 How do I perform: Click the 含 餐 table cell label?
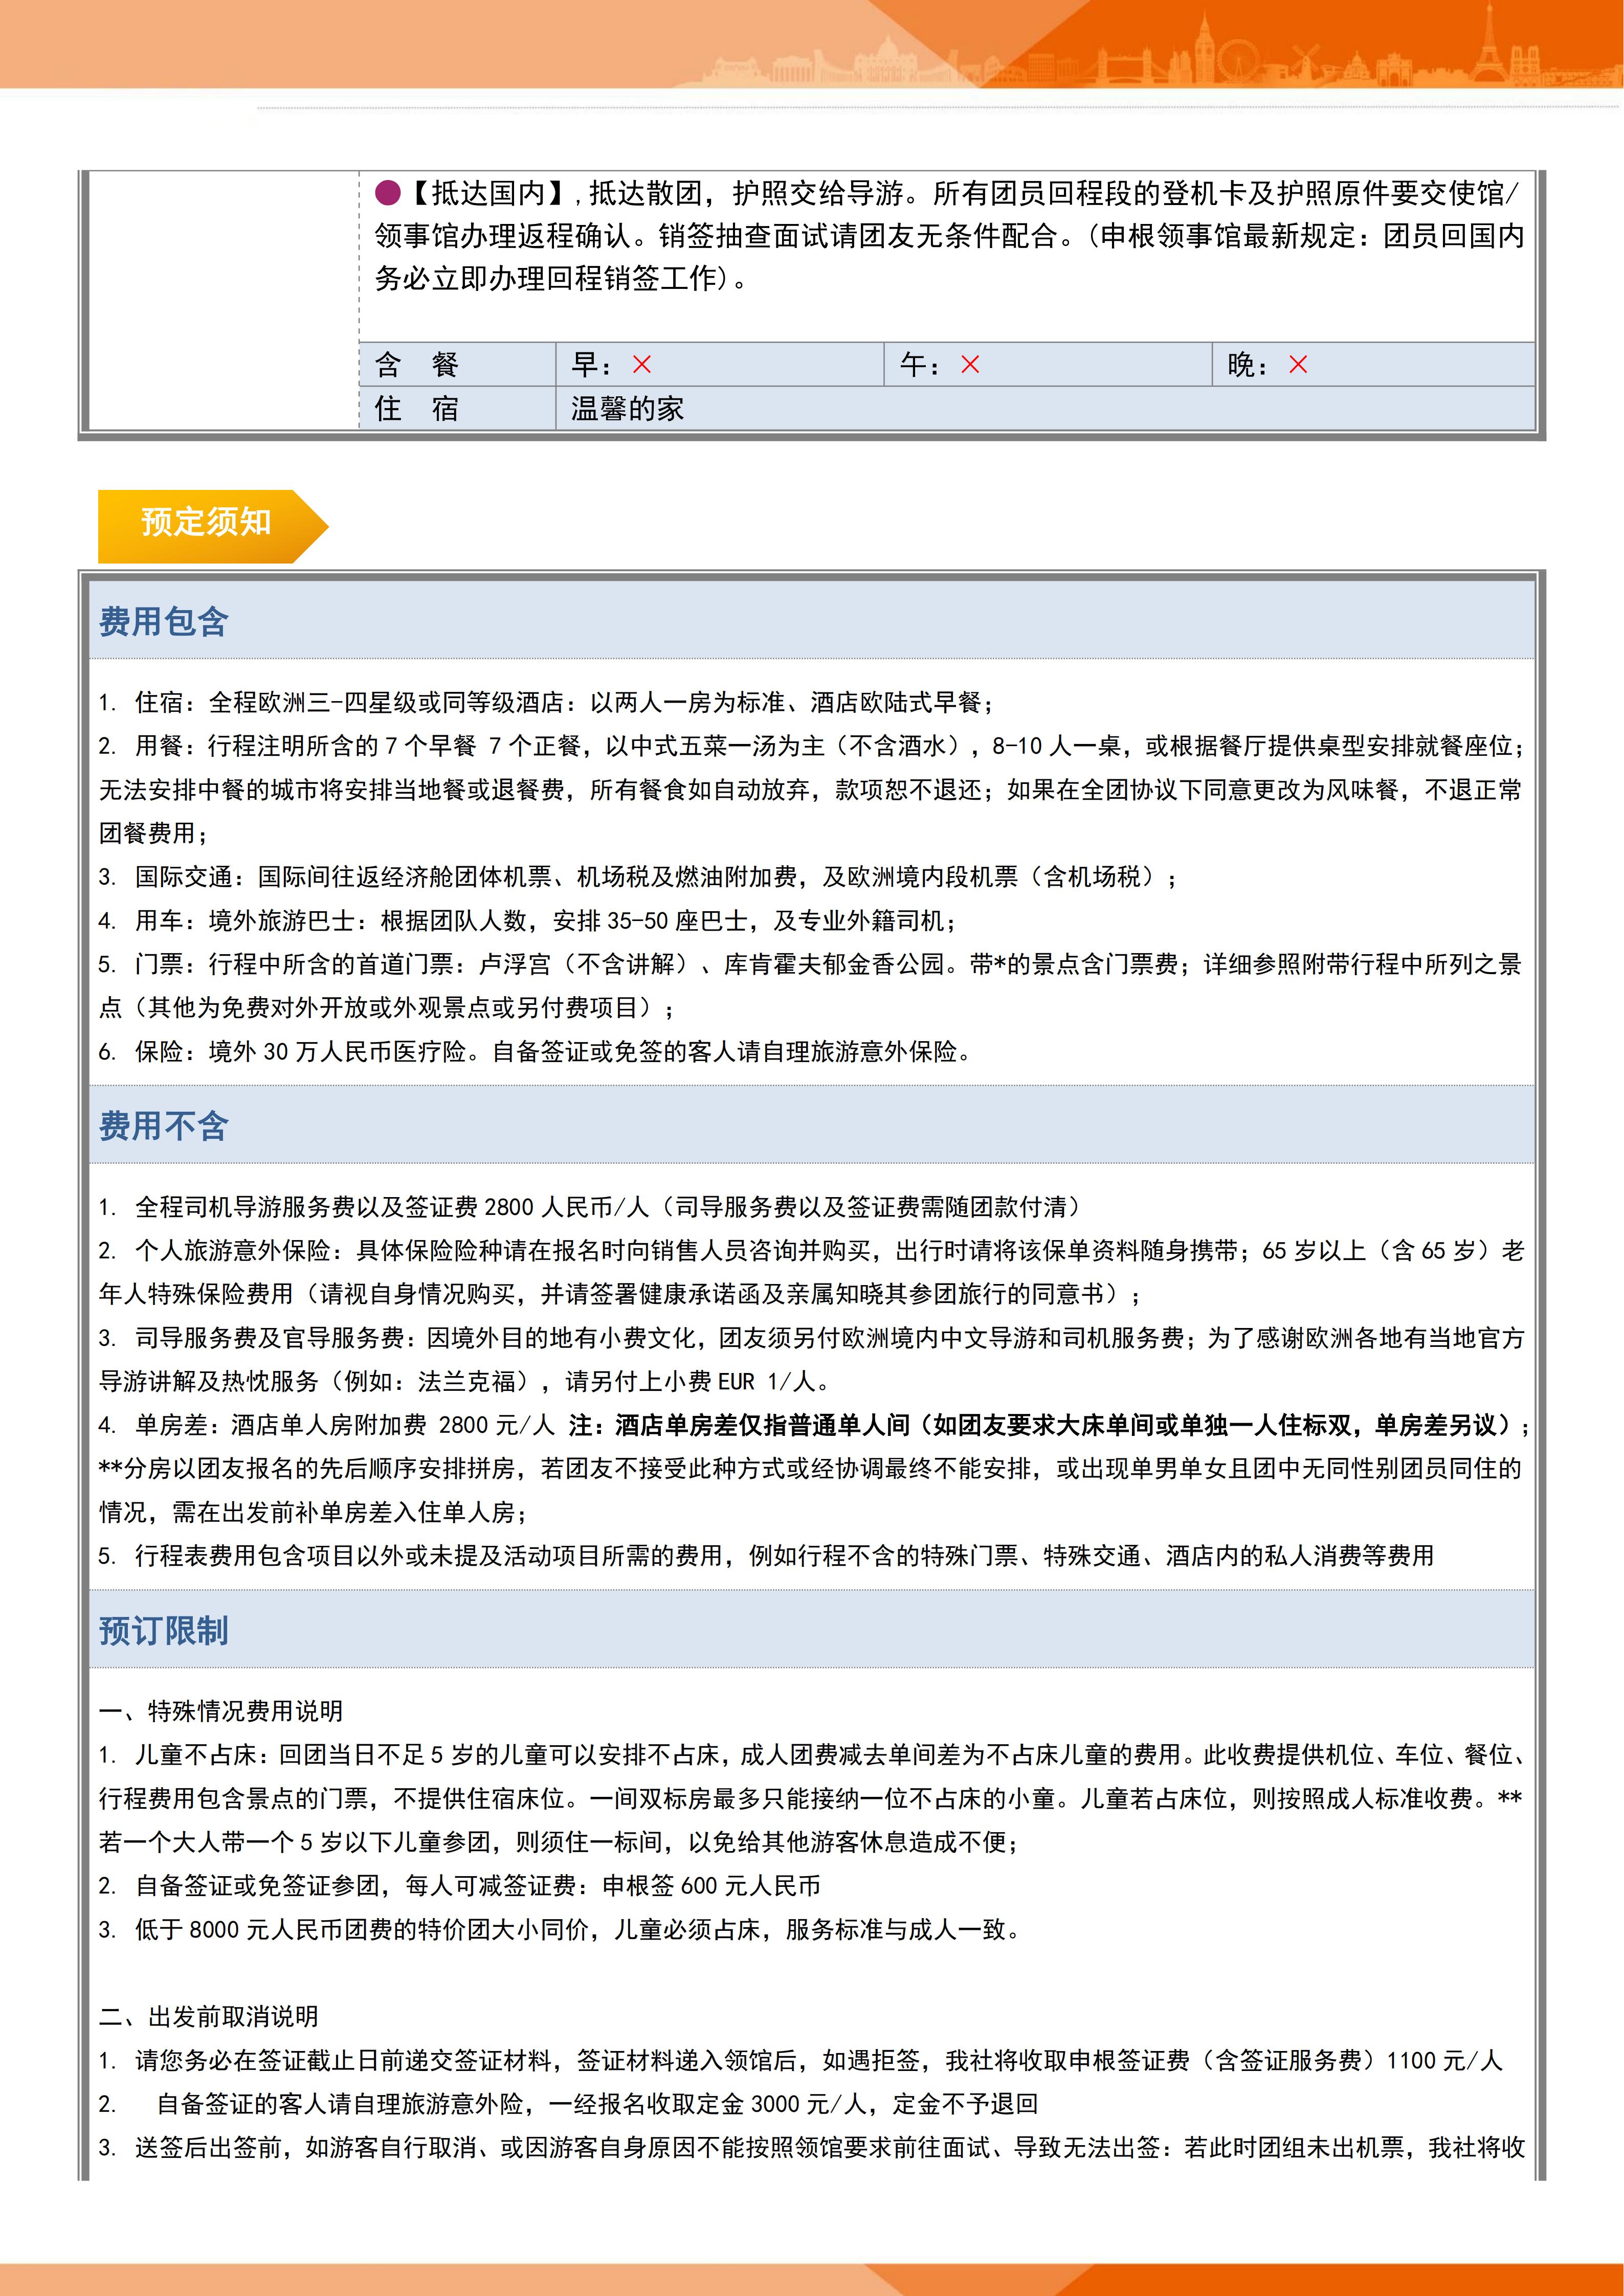click(416, 365)
